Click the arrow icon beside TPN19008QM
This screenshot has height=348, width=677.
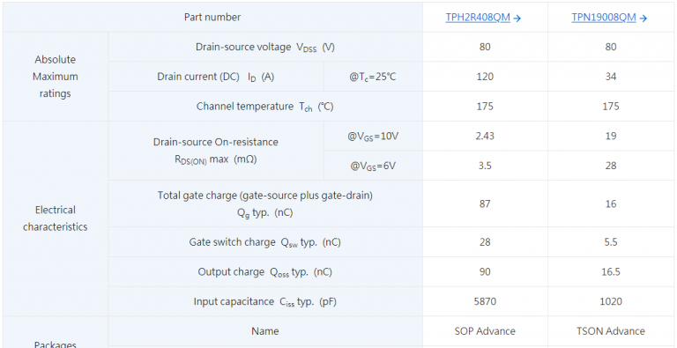tap(644, 18)
